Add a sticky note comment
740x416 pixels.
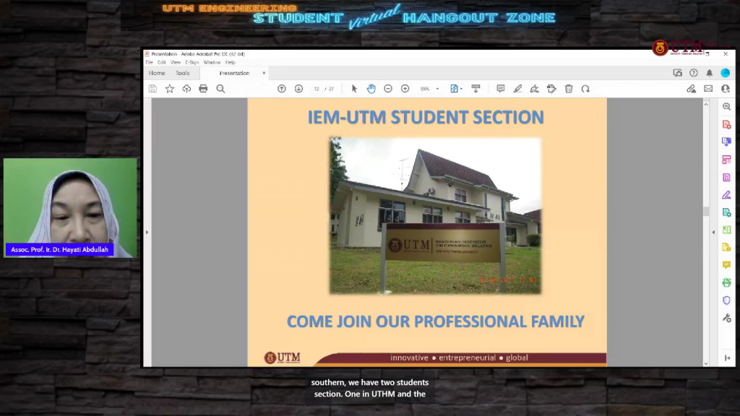(x=500, y=89)
